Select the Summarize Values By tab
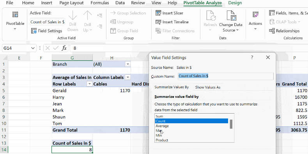The width and height of the screenshot is (308, 154). (x=172, y=87)
